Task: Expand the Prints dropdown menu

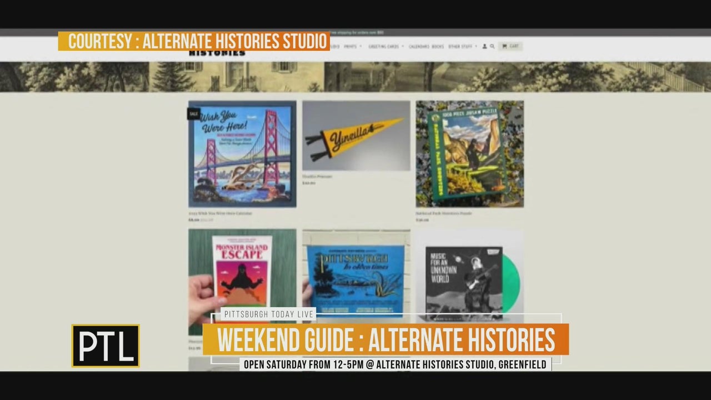Action: [352, 47]
